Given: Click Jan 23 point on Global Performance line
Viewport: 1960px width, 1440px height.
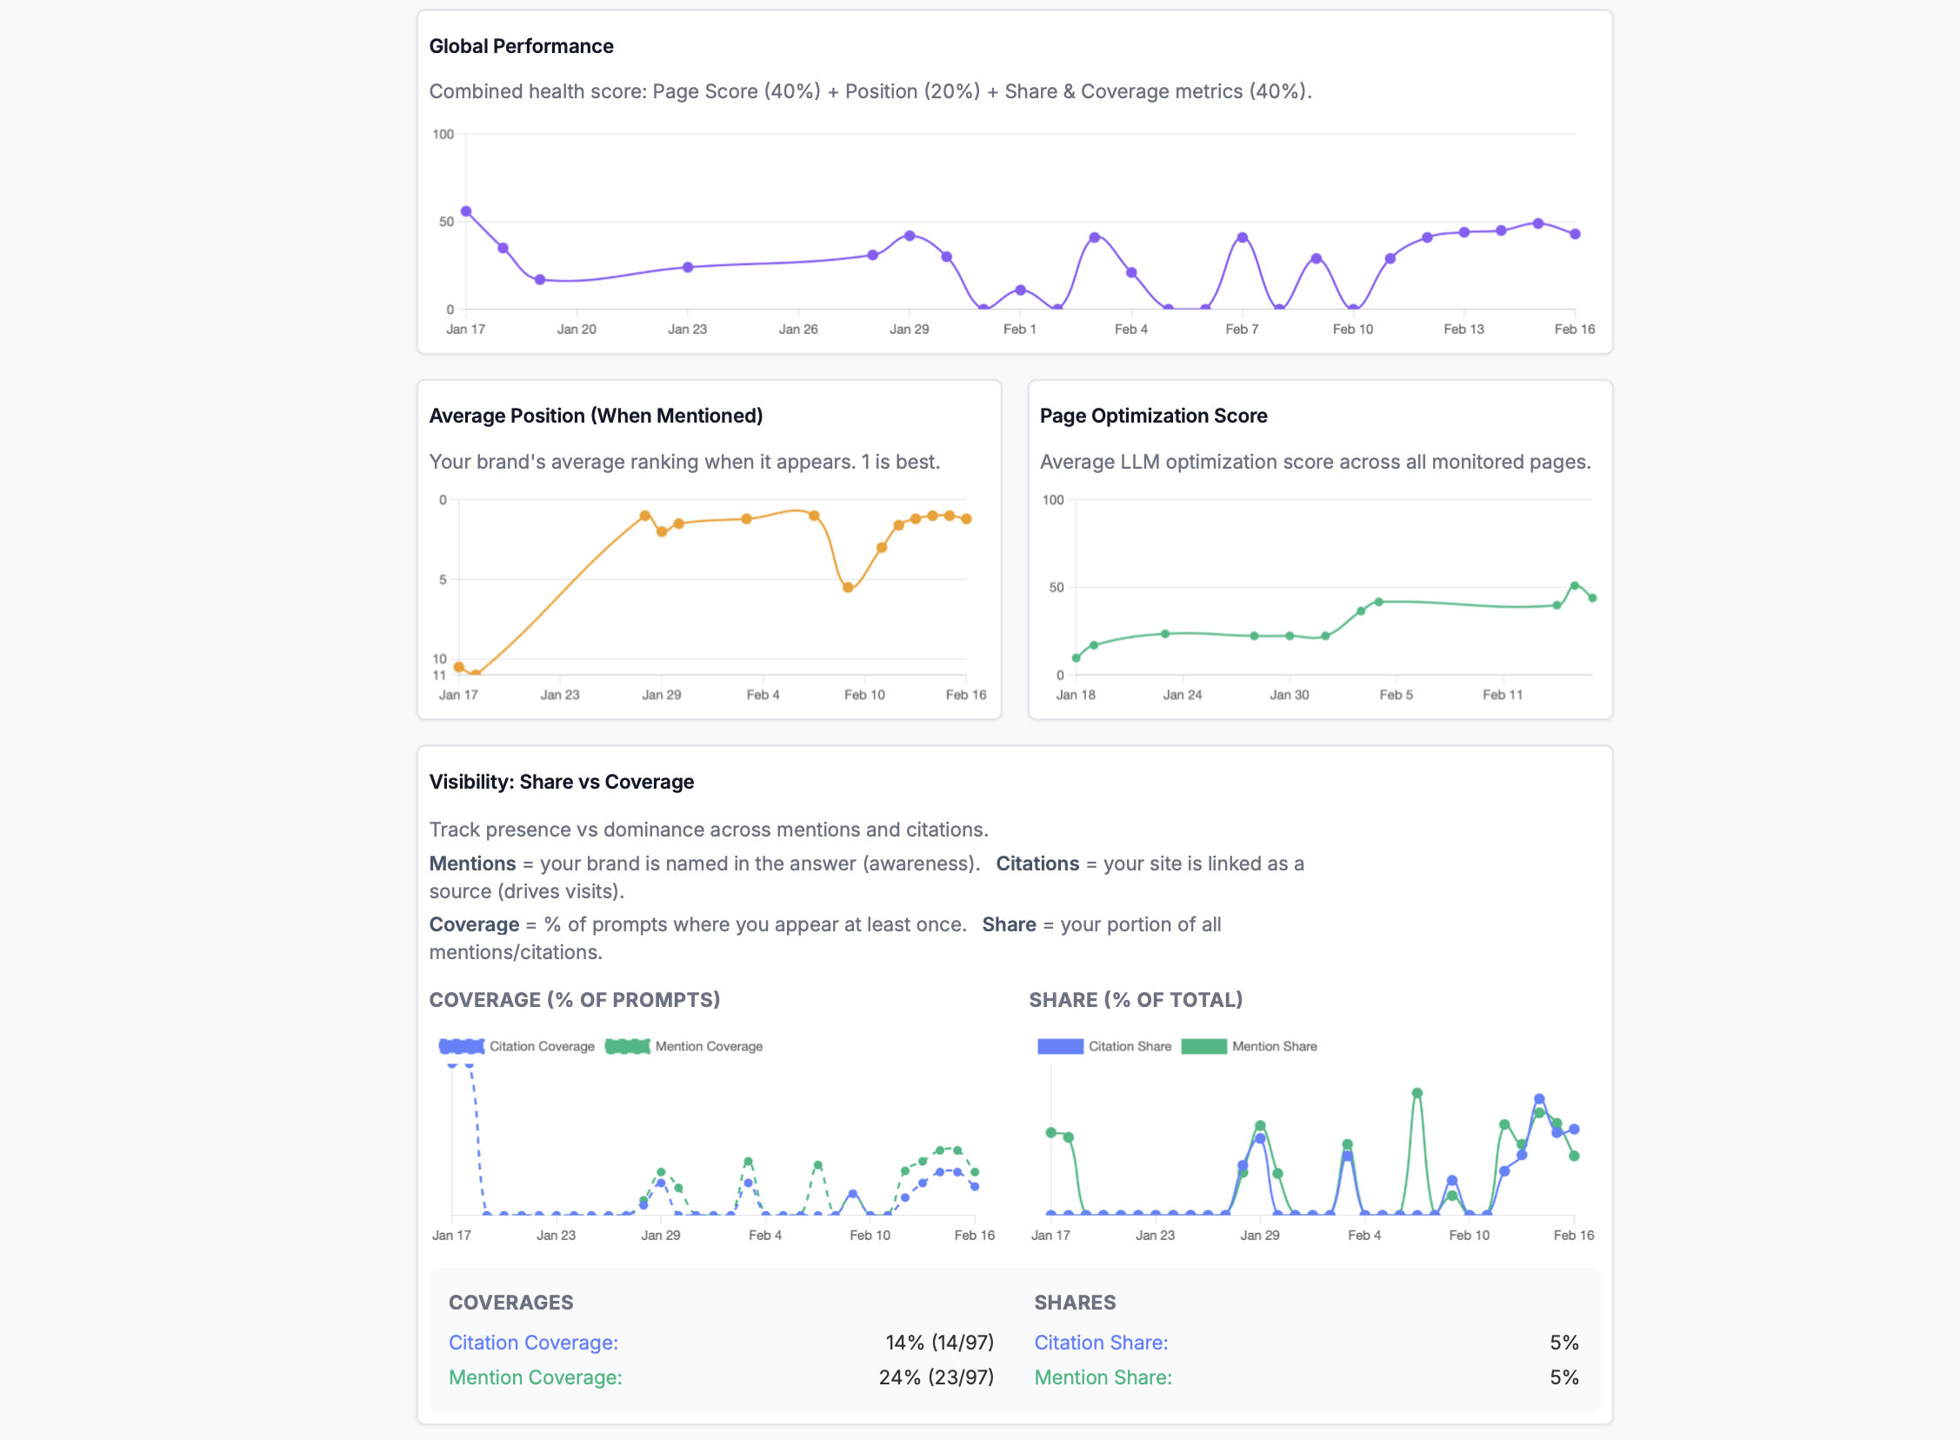Looking at the screenshot, I should [x=688, y=267].
